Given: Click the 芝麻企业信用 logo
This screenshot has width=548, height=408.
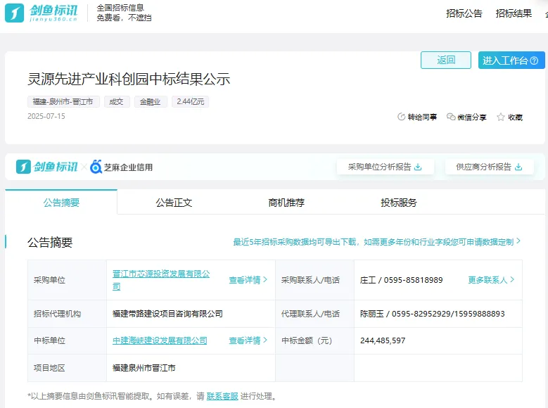Looking at the screenshot, I should pyautogui.click(x=121, y=167).
